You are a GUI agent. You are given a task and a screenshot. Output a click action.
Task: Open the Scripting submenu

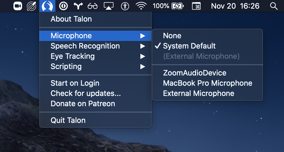click(66, 67)
